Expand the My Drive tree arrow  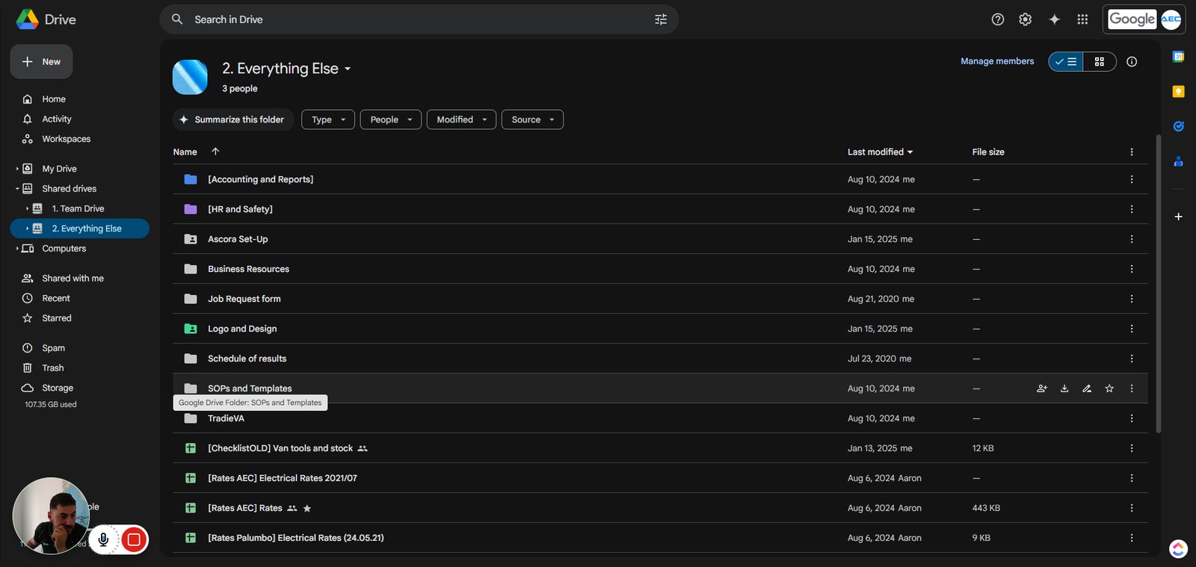tap(17, 169)
